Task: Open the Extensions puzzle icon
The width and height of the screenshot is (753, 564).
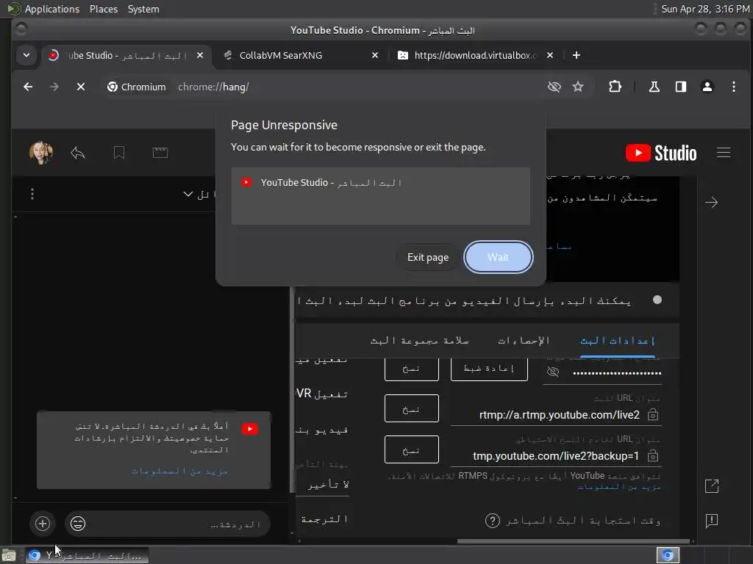Action: pos(615,87)
